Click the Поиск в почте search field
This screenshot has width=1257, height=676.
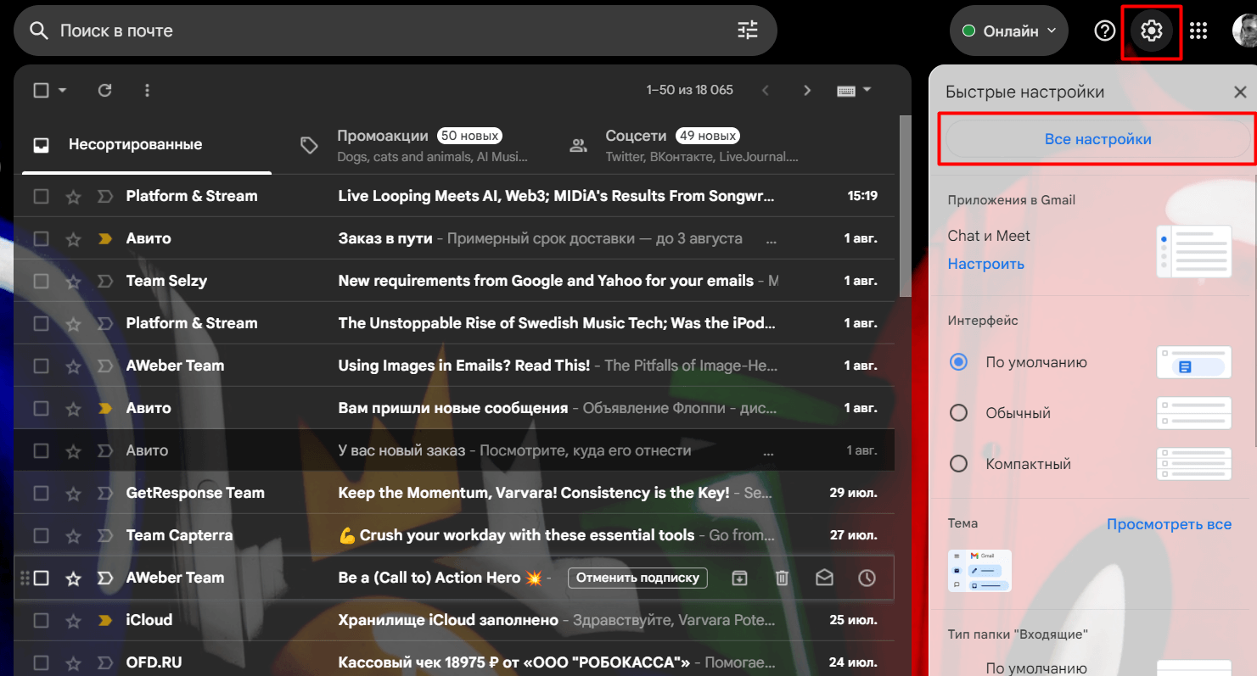[x=395, y=31]
